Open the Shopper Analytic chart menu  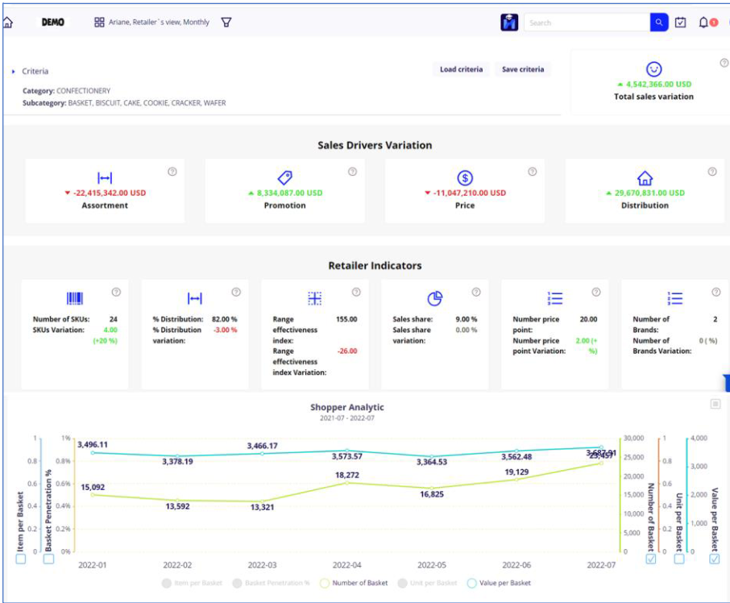715,404
